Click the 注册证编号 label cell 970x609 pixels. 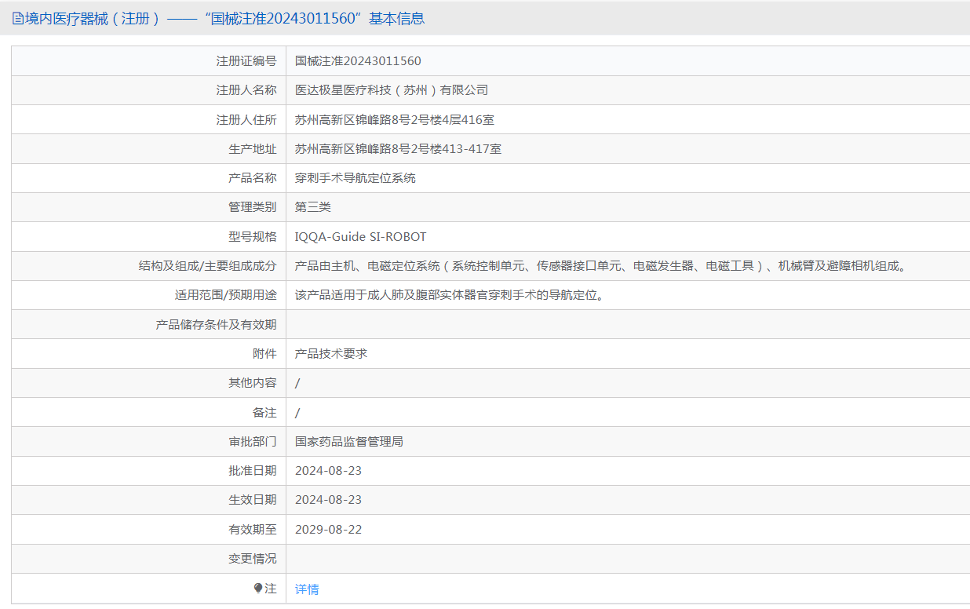click(246, 60)
